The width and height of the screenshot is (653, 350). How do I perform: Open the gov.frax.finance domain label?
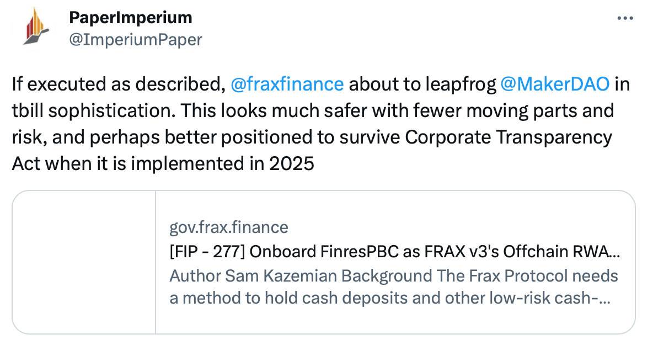(x=229, y=227)
